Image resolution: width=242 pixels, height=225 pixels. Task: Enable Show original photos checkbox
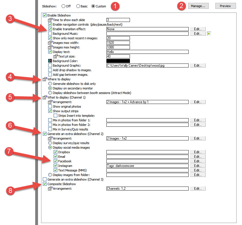[50, 107]
